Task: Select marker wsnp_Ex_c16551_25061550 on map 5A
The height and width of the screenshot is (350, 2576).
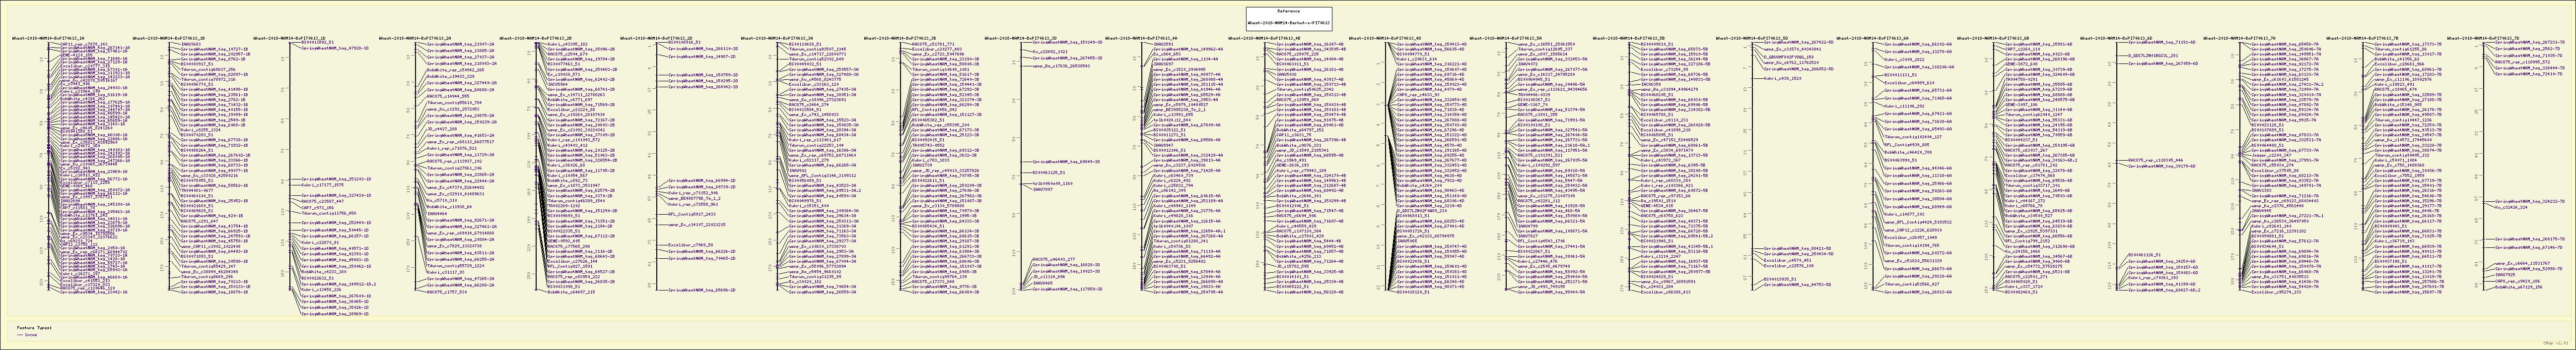Action: 1547,44
